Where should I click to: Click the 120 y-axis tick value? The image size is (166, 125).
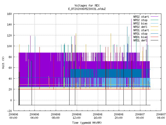[x=9, y=35]
